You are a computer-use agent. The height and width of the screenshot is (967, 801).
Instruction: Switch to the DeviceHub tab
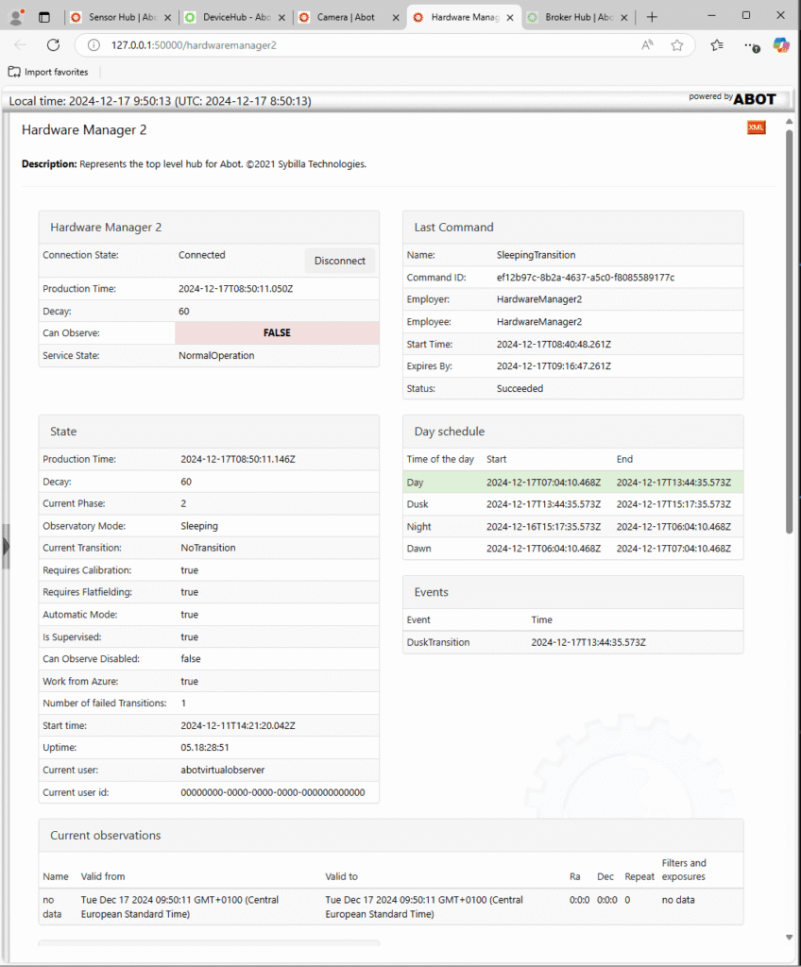[x=234, y=17]
